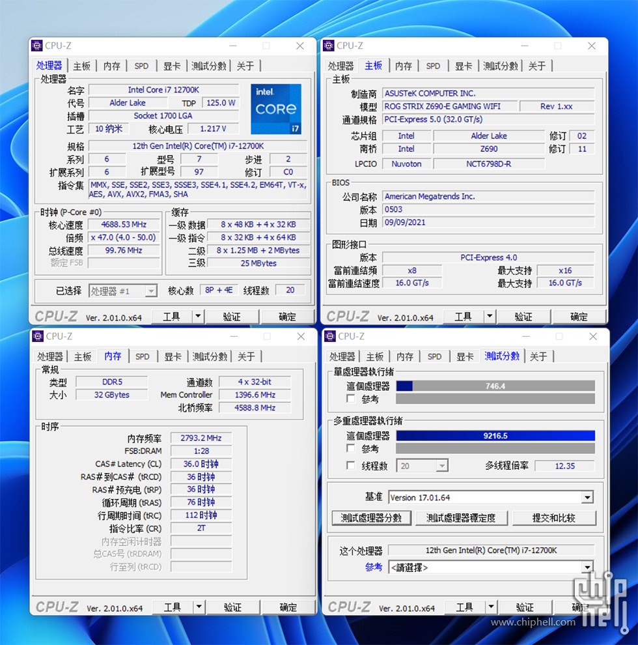
Task: Open 显卡 tab in memory window
Action: (x=173, y=356)
